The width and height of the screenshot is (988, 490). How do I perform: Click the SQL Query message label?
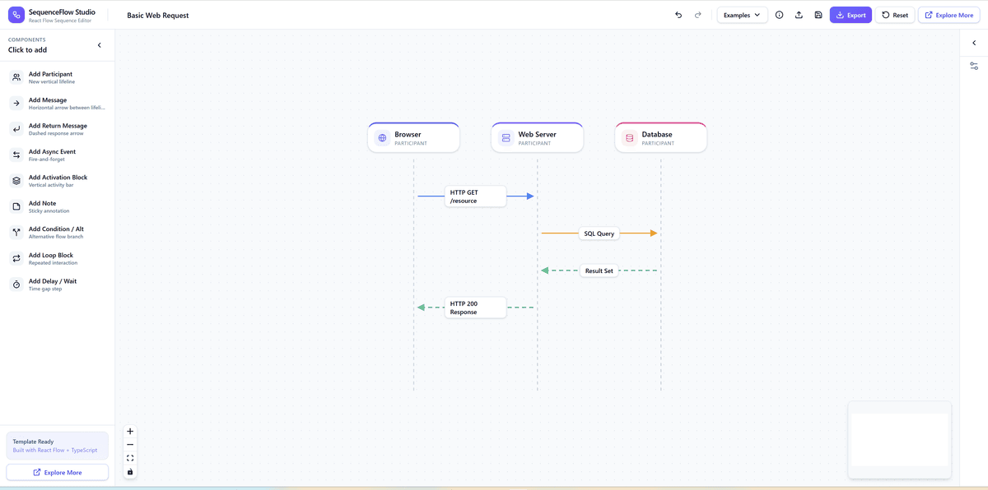599,233
